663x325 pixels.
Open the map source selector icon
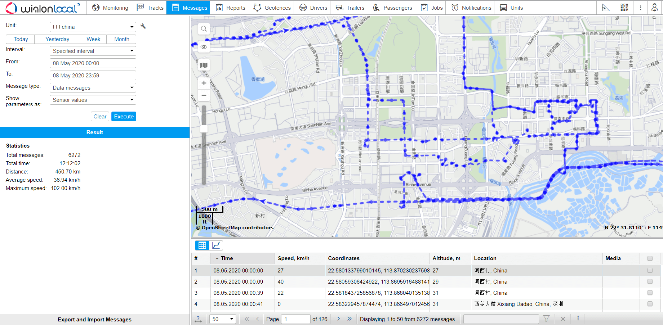click(204, 65)
